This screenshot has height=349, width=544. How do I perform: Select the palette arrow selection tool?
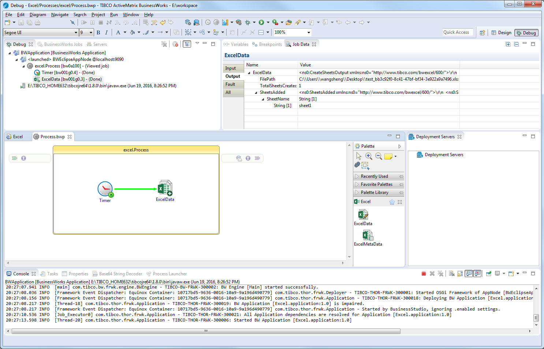pyautogui.click(x=359, y=156)
